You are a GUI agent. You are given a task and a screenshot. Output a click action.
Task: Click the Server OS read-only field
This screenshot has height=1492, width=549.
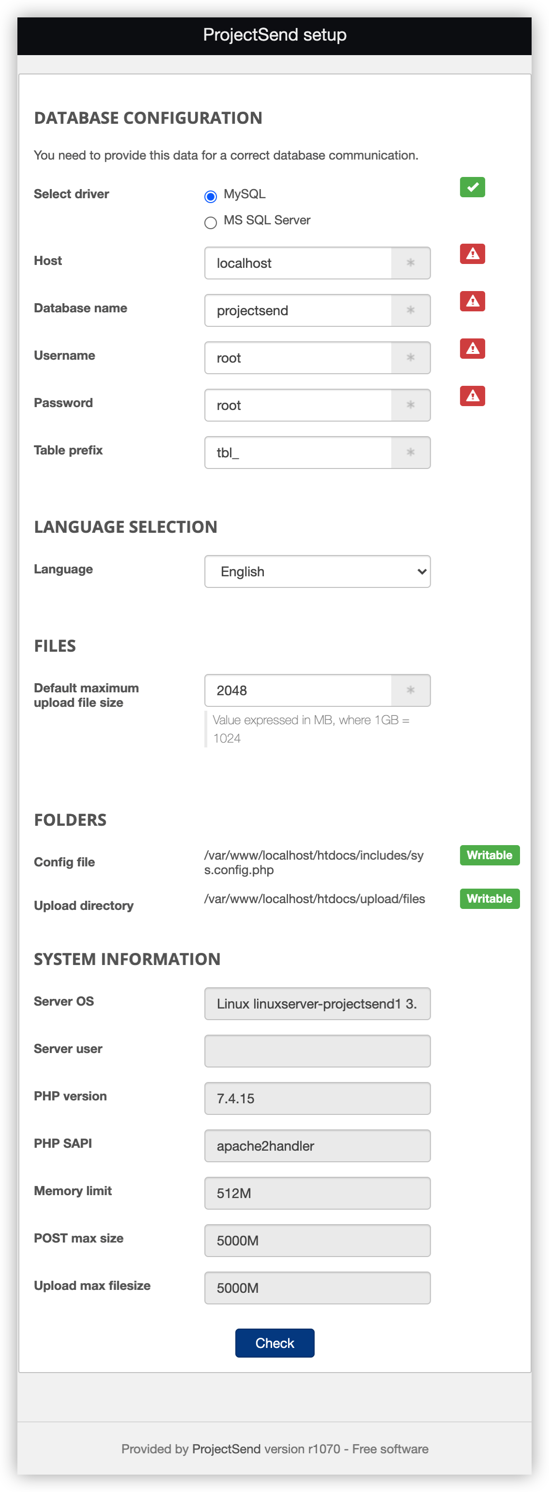click(x=318, y=1004)
